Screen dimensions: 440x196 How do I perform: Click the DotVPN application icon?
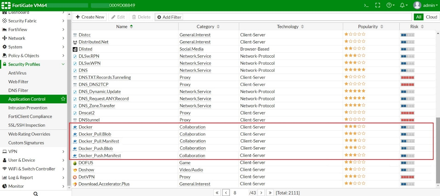click(x=75, y=177)
